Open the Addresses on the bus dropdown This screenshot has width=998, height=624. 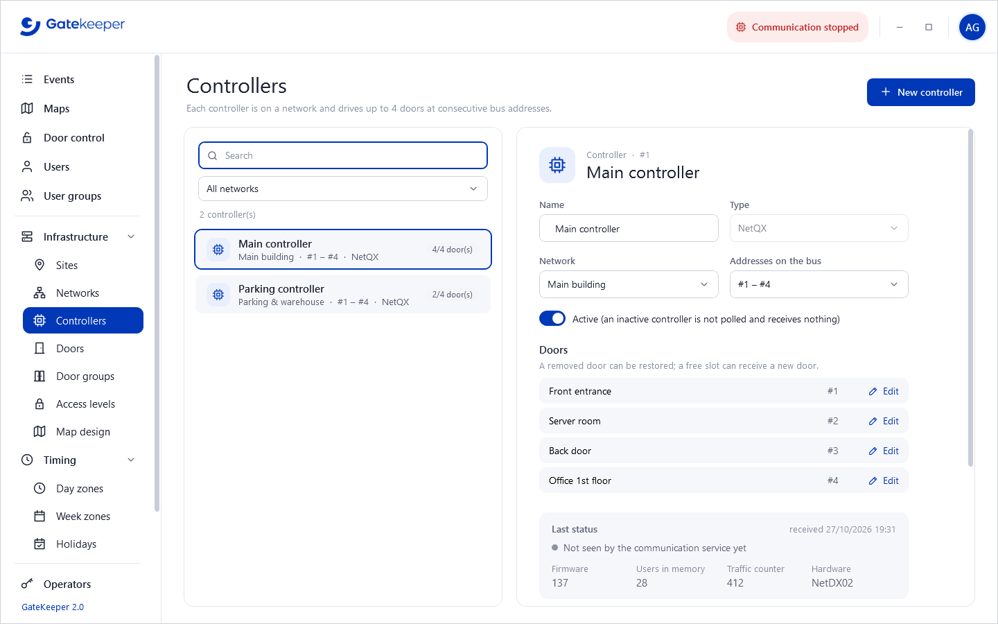pyautogui.click(x=818, y=284)
